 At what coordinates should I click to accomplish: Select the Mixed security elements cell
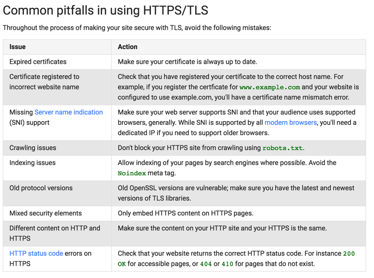tap(45, 214)
